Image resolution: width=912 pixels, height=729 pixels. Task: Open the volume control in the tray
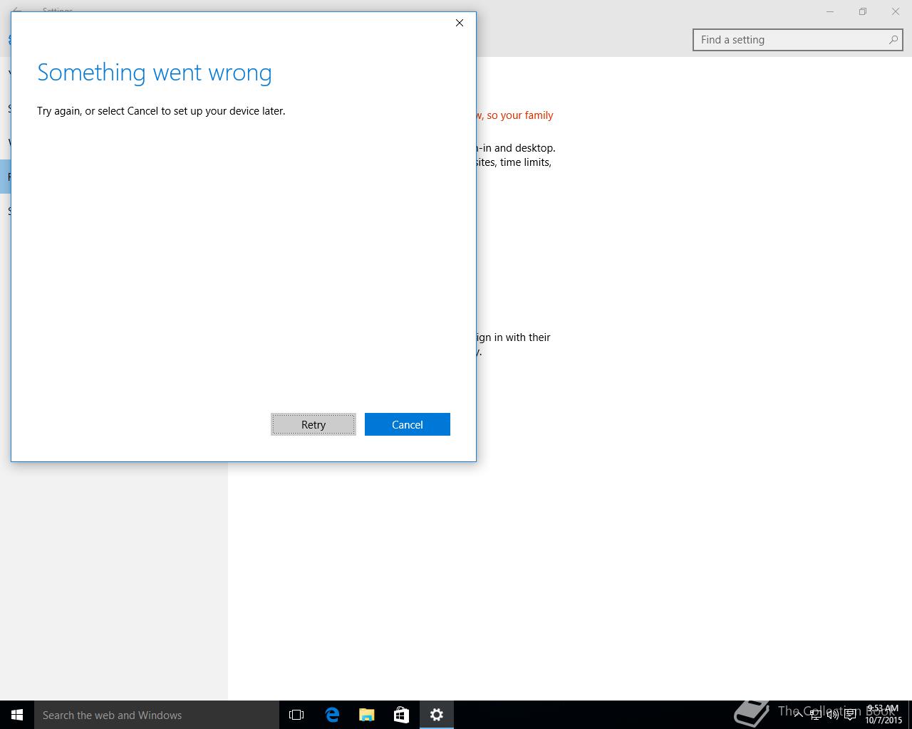tap(833, 715)
